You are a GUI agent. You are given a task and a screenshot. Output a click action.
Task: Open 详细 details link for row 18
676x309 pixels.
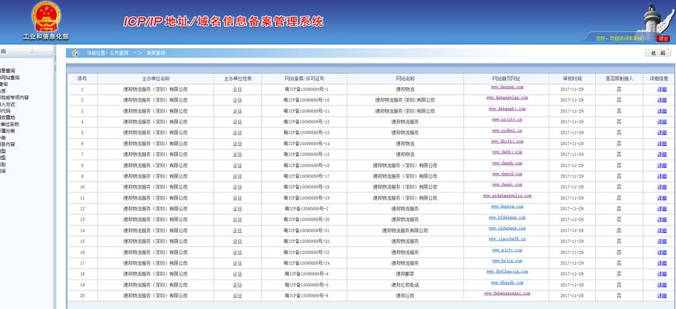pyautogui.click(x=662, y=274)
